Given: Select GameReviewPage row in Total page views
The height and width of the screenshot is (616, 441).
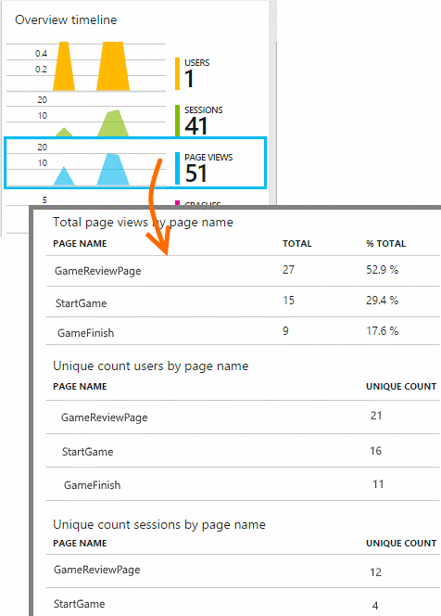Looking at the screenshot, I should (x=244, y=271).
